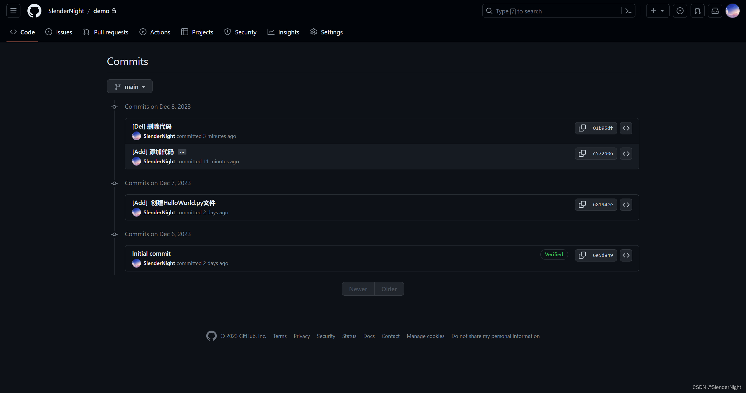Copy full SHA for commit 01b95df
This screenshot has width=746, height=393.
(582, 128)
